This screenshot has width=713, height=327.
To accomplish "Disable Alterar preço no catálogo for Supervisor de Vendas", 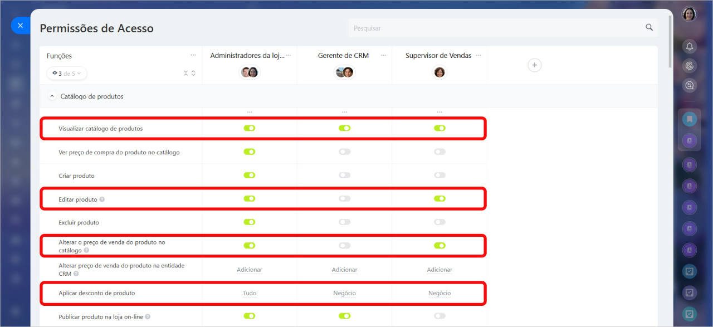I will pyautogui.click(x=439, y=245).
